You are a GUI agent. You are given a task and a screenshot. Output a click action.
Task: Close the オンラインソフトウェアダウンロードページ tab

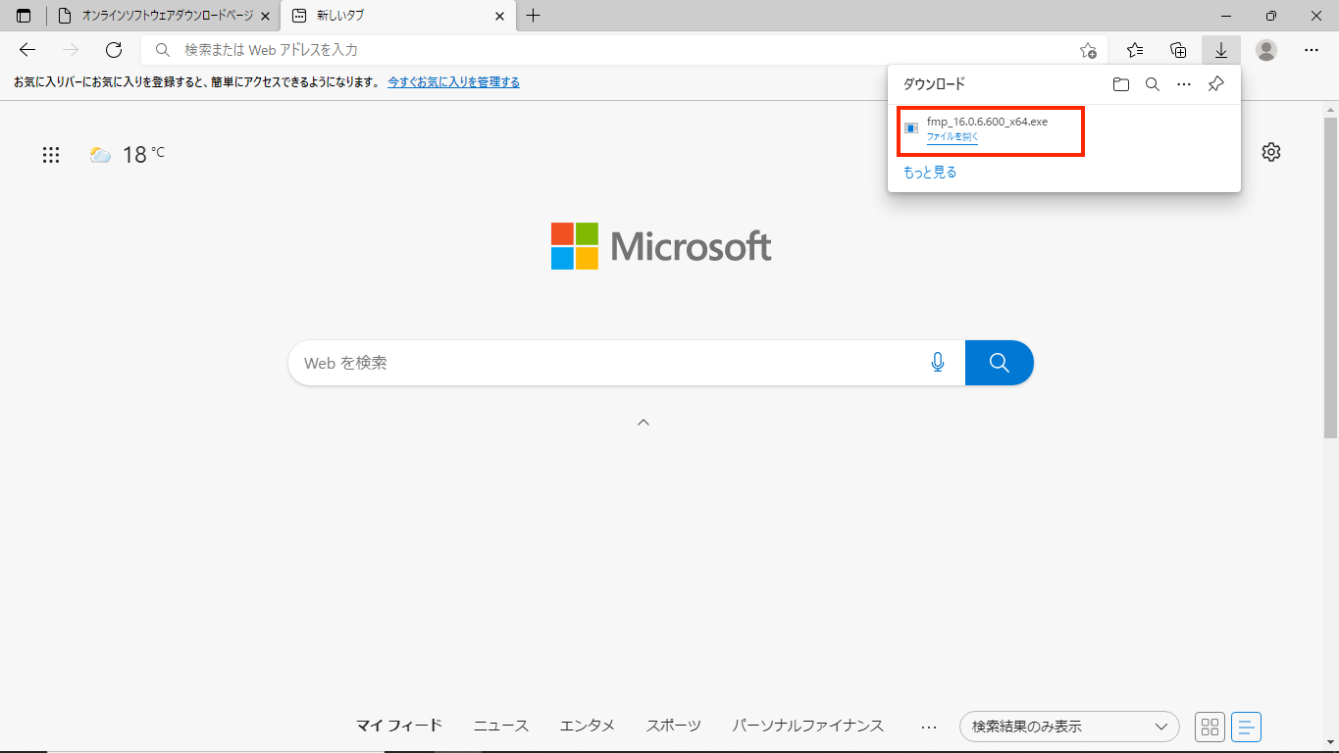(265, 16)
